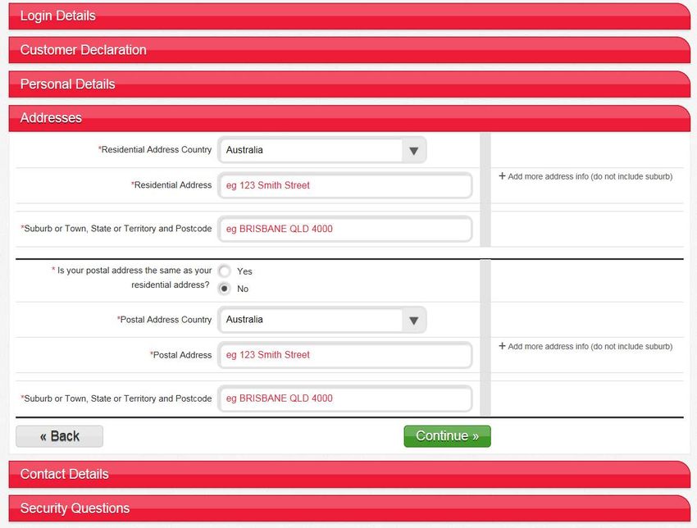Expand the Customer Declaration section
Screen dimensions: 697x528
pos(349,50)
